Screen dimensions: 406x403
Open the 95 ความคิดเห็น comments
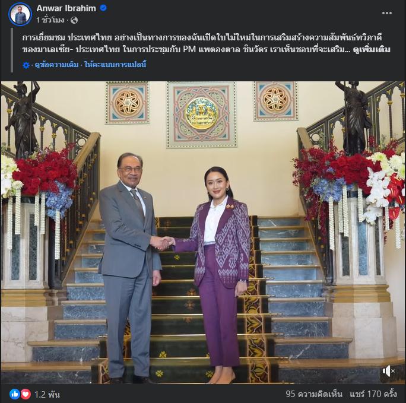(x=314, y=394)
